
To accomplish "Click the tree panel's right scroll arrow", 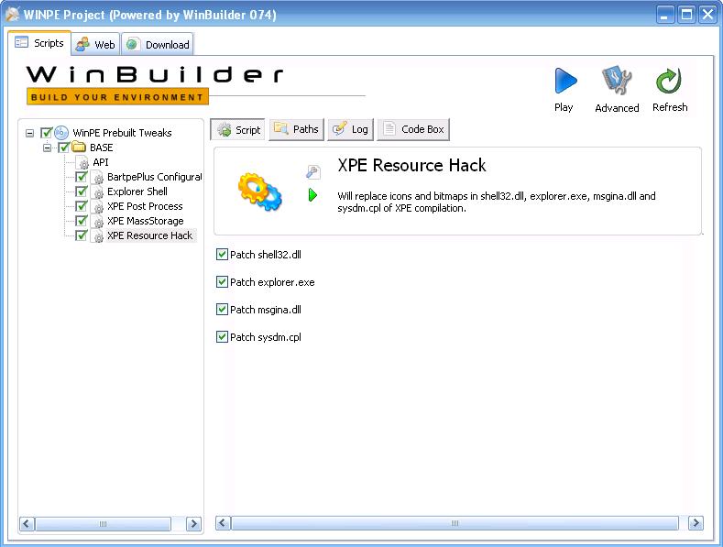I will point(193,524).
